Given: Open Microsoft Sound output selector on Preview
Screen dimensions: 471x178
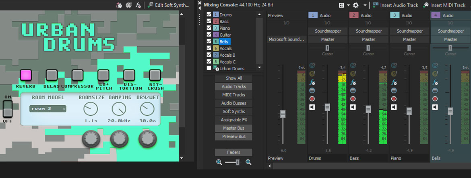Looking at the screenshot, I should 287,39.
